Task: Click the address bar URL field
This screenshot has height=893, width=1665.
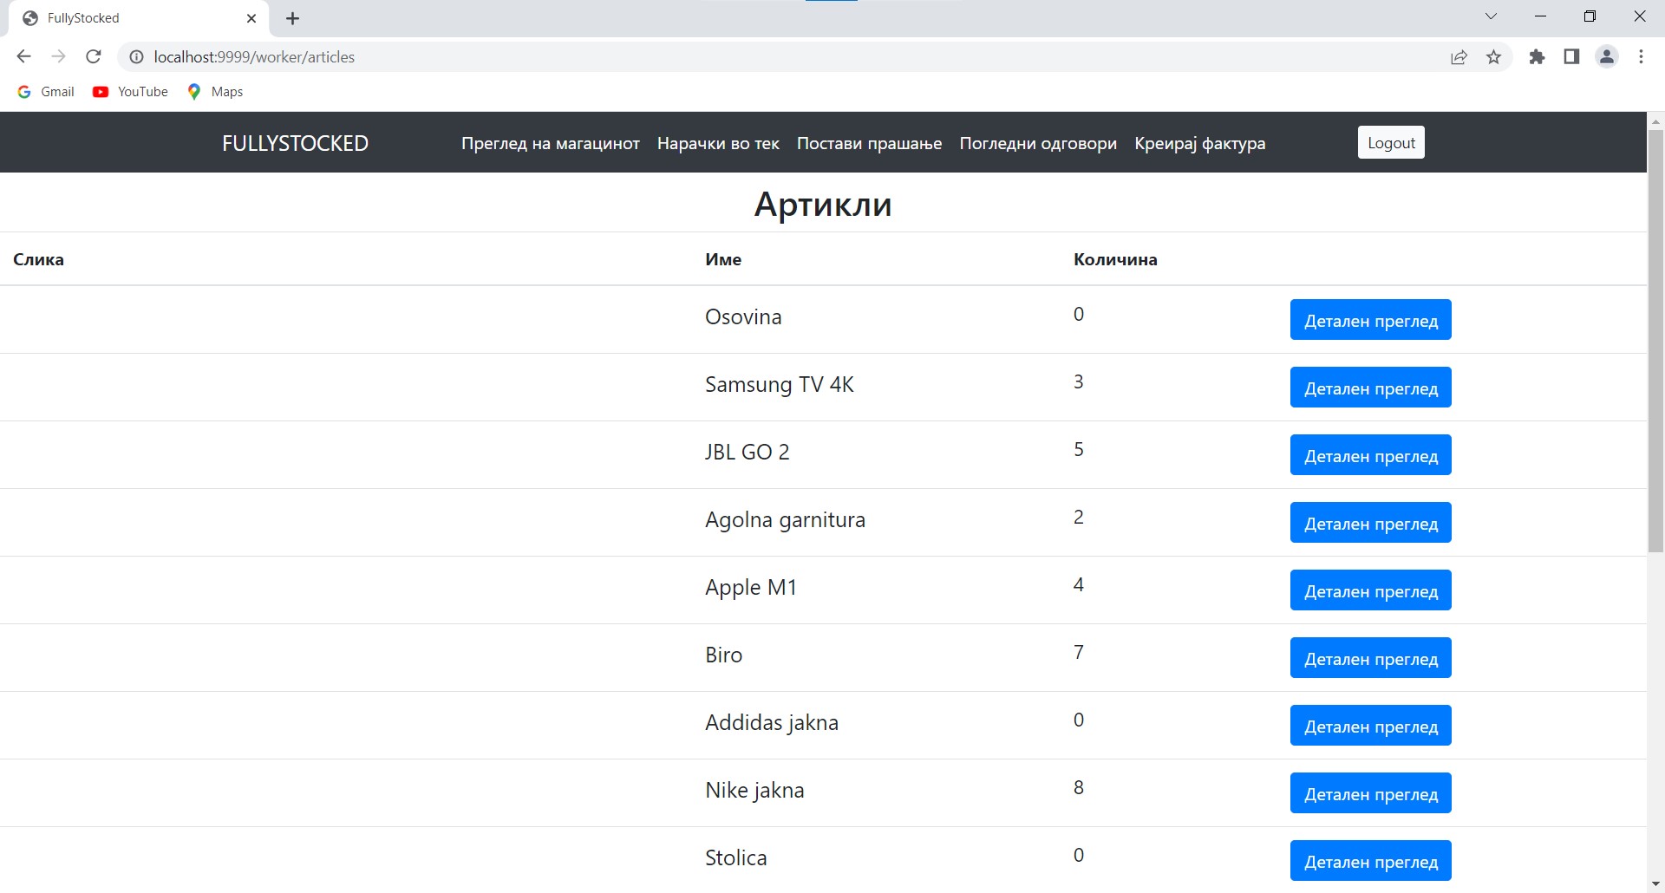Action: [x=694, y=57]
